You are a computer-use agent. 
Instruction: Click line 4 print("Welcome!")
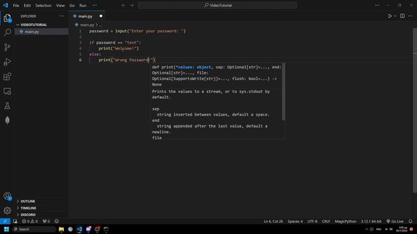[119, 48]
